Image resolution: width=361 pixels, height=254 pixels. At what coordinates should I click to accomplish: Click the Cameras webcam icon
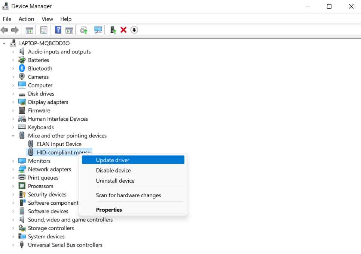(22, 77)
